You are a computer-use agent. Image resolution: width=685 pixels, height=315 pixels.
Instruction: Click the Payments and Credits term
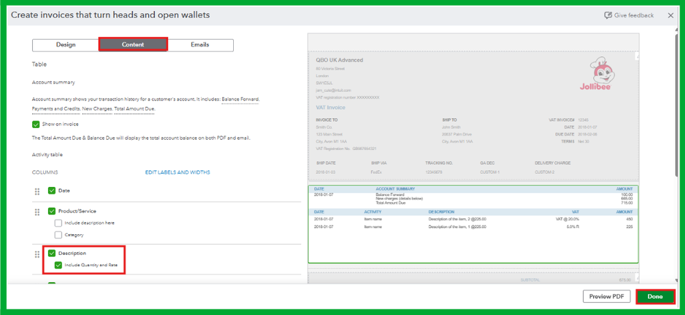(55, 109)
